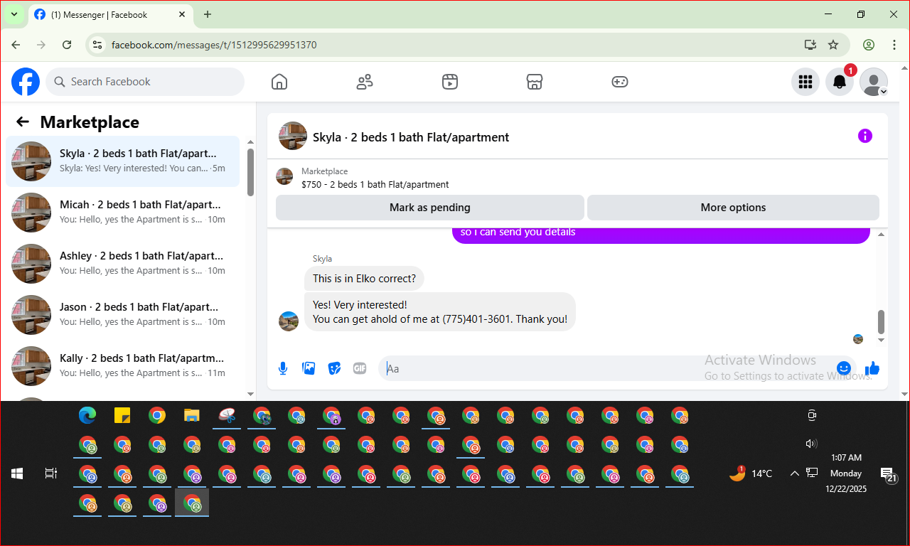Open the Marketplace storefront icon in top navigation
This screenshot has width=910, height=546.
click(535, 82)
